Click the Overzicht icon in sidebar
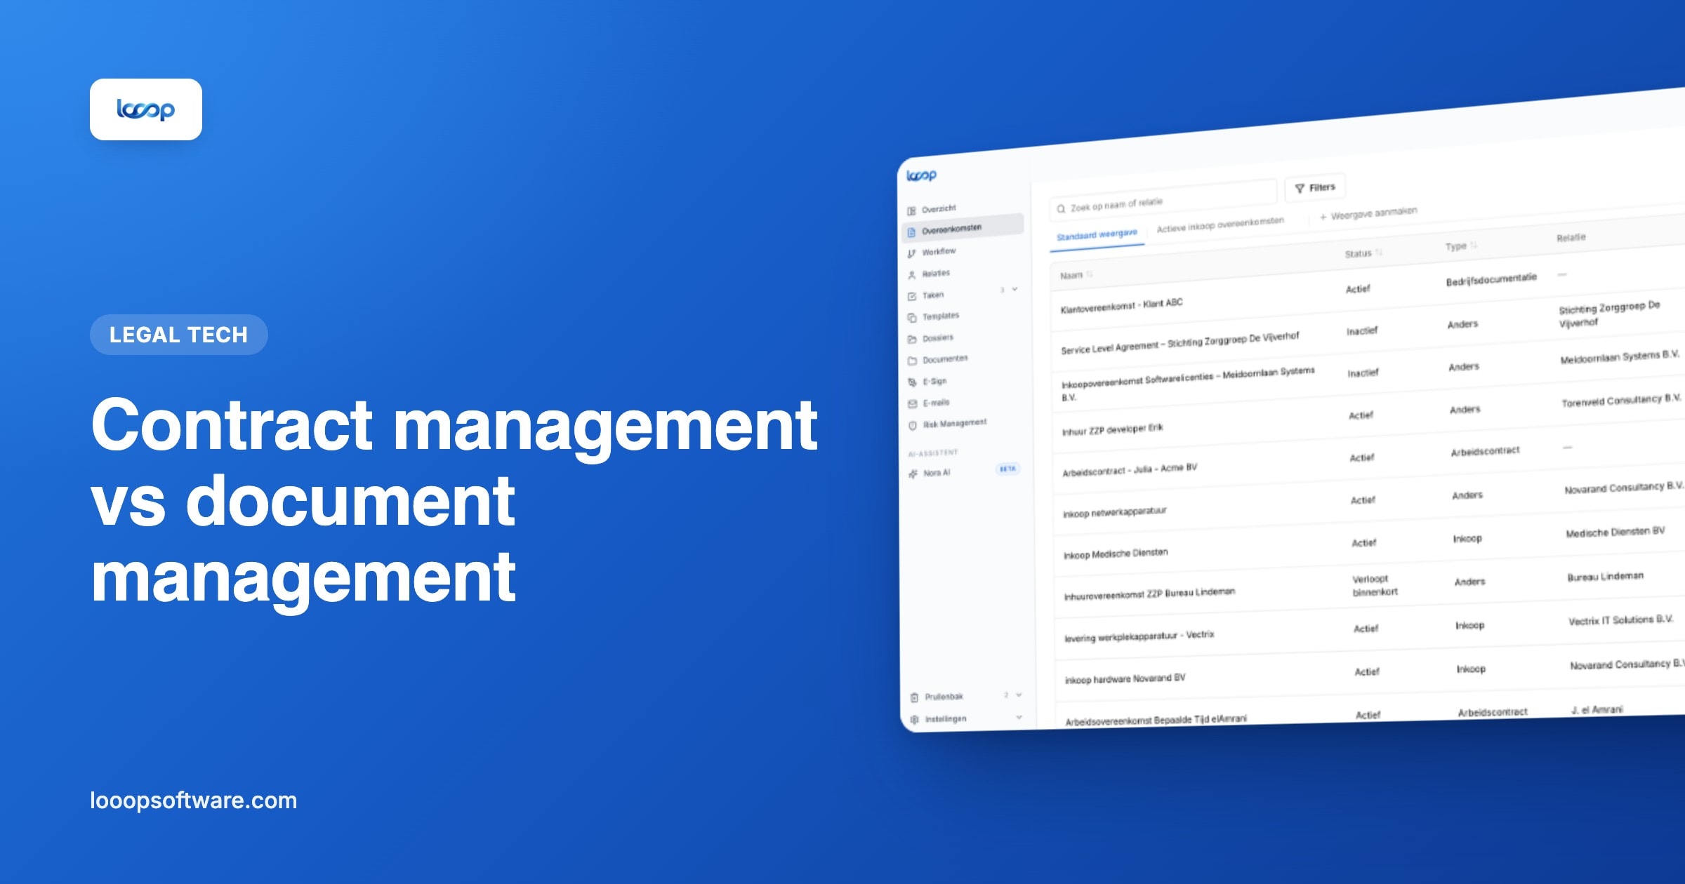This screenshot has width=1685, height=884. pyautogui.click(x=911, y=210)
